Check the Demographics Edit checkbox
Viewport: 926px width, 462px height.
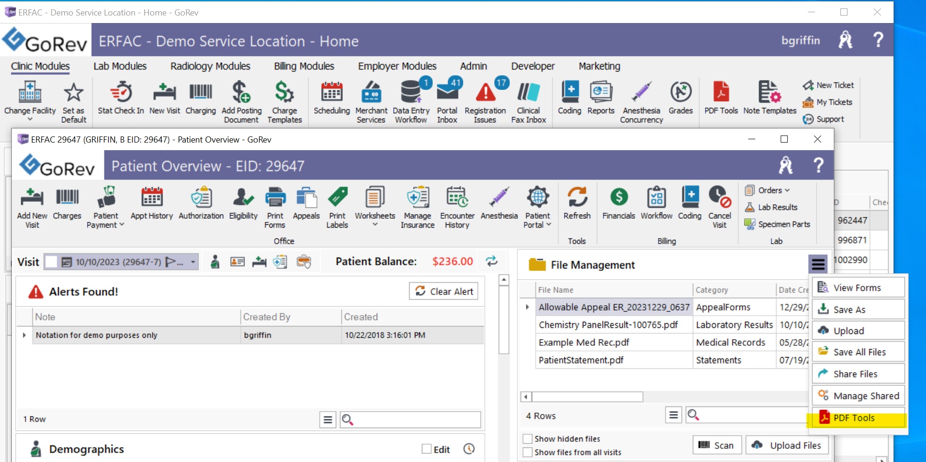(427, 449)
